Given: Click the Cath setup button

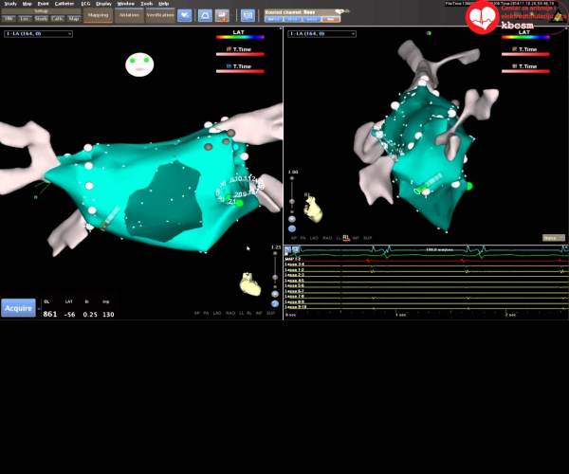Looking at the screenshot, I should (57, 19).
